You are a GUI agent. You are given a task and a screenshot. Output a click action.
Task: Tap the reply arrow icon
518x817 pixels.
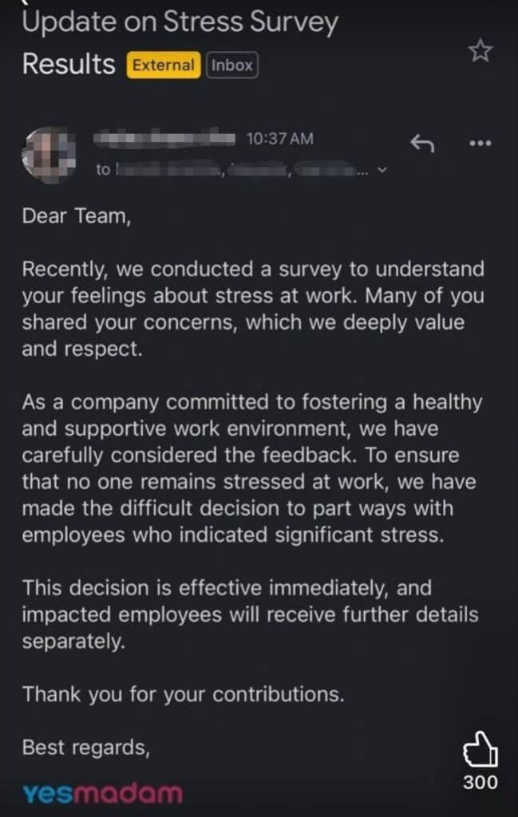(x=422, y=143)
